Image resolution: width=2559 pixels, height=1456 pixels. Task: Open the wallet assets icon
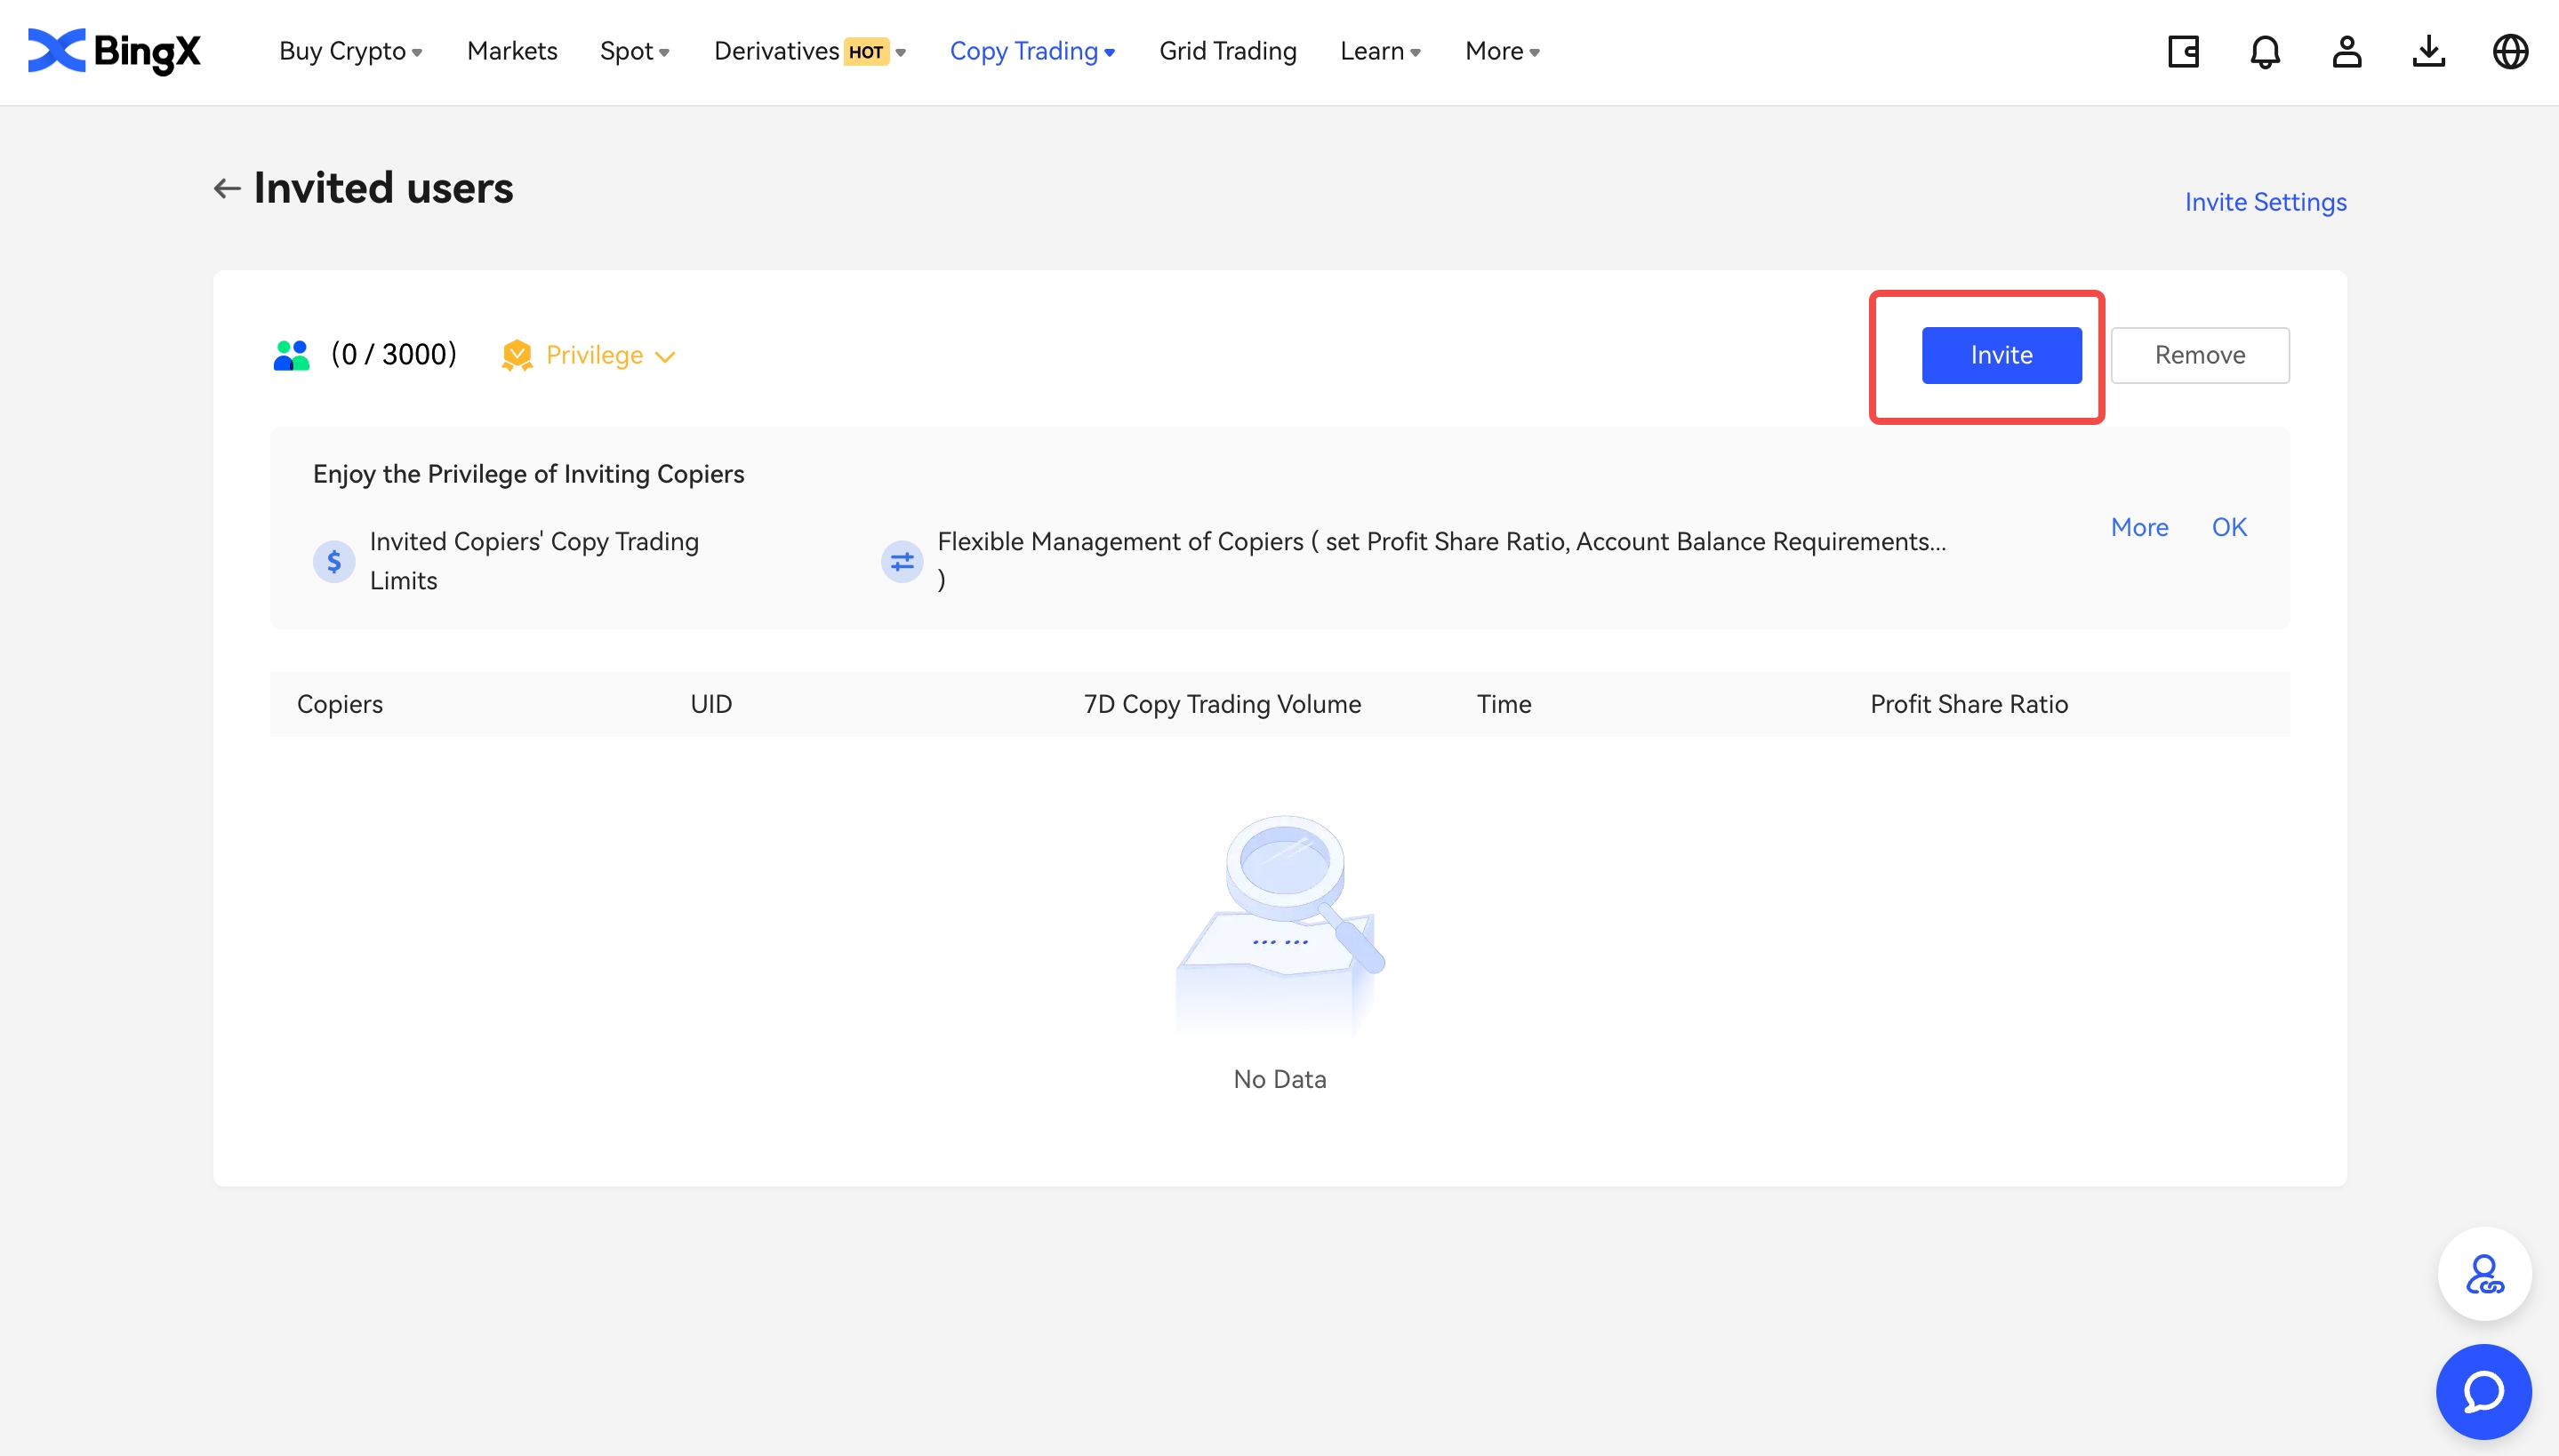tap(2183, 51)
